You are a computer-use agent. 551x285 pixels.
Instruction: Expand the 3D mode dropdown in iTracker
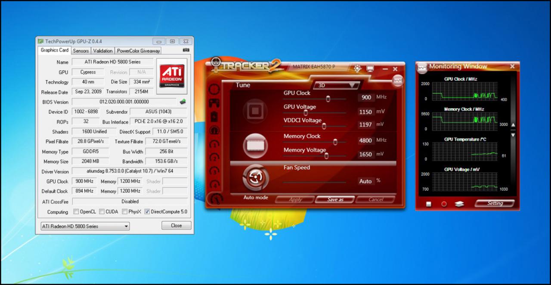point(337,85)
